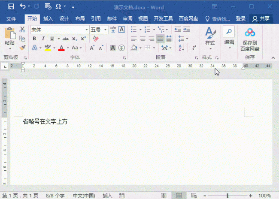Click the Distributed alignment icon
279x199 pixels.
pos(169,39)
